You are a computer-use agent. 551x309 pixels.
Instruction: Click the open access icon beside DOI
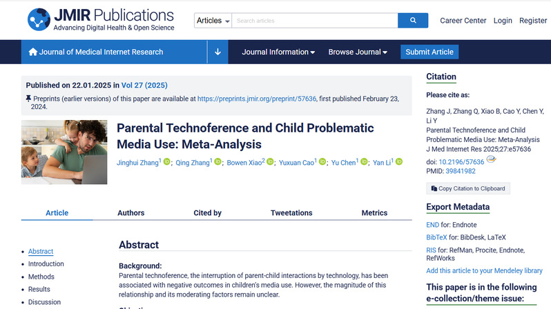pos(491,159)
